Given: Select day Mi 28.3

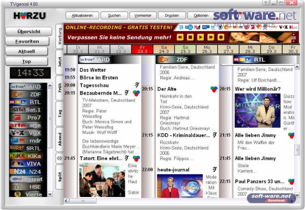Looking at the screenshot, I should (x=250, y=50).
